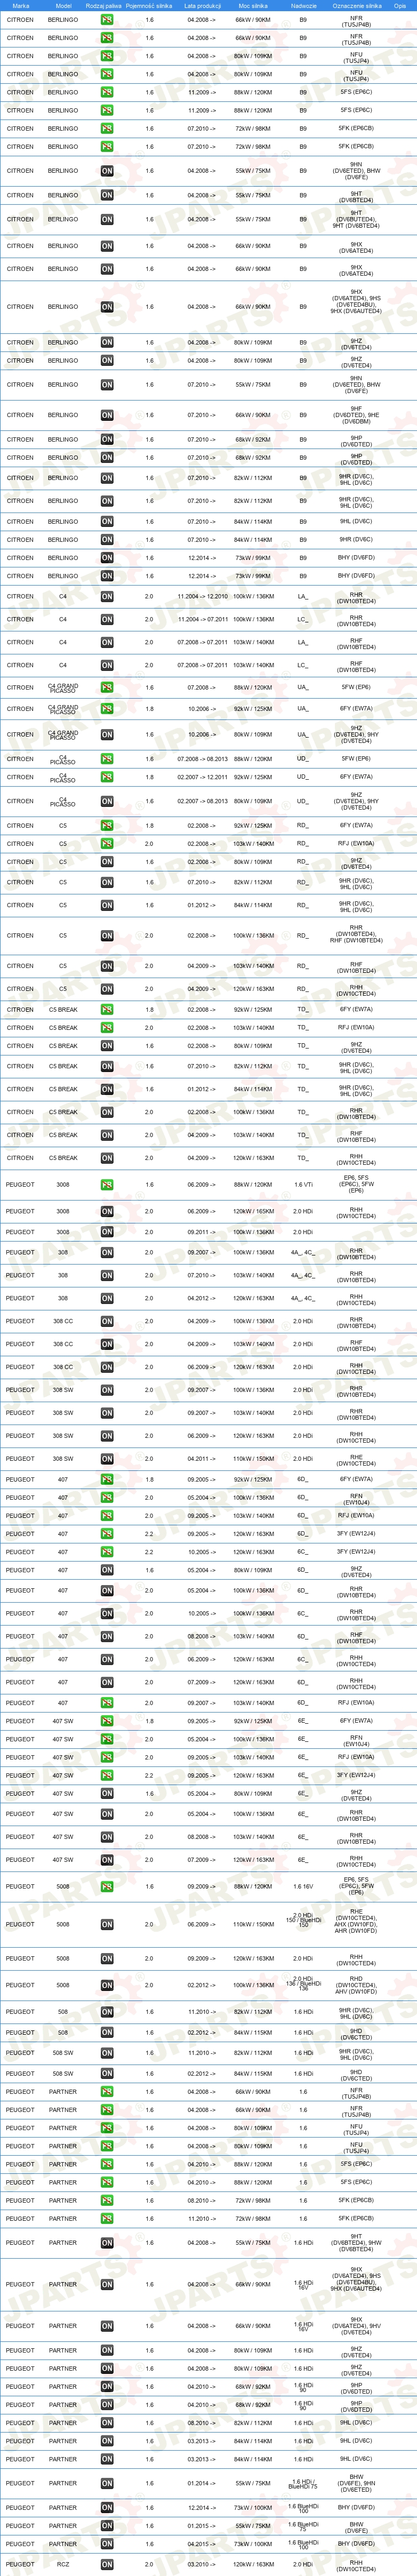Click petrol icon in 407 SW 2.2 3FY row

[107, 1776]
